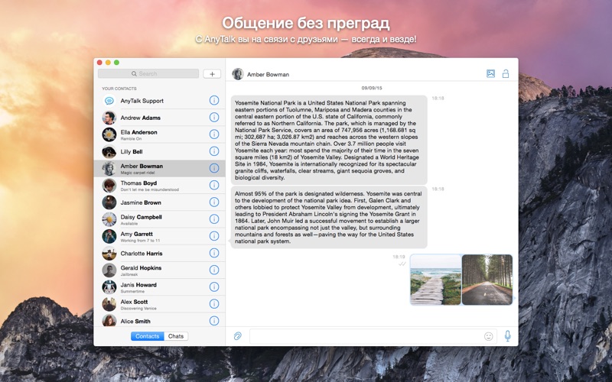This screenshot has width=612, height=382.
Task: View info of Amber Bowman contact row
Action: 214,168
